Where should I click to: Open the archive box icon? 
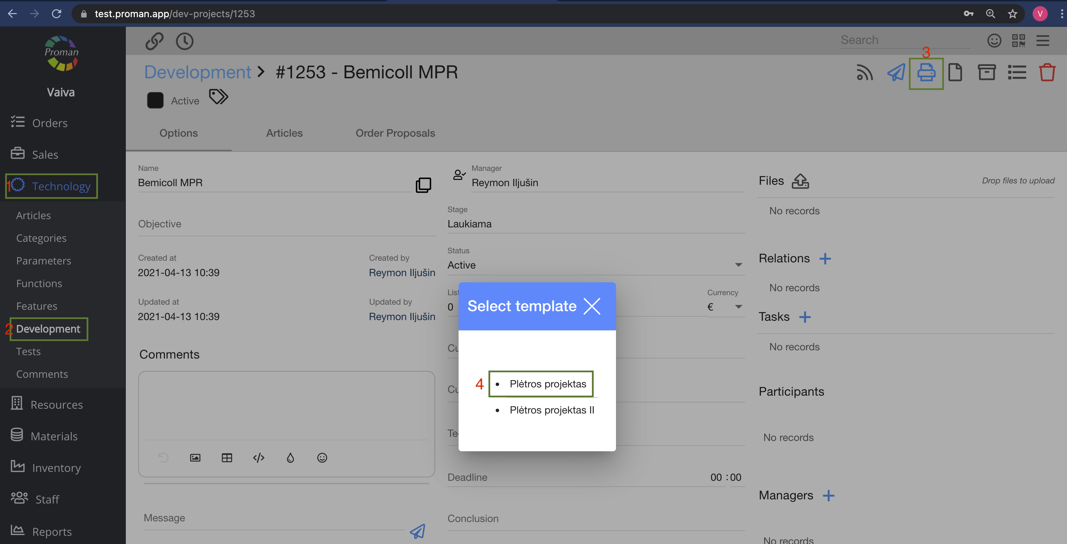(x=986, y=73)
